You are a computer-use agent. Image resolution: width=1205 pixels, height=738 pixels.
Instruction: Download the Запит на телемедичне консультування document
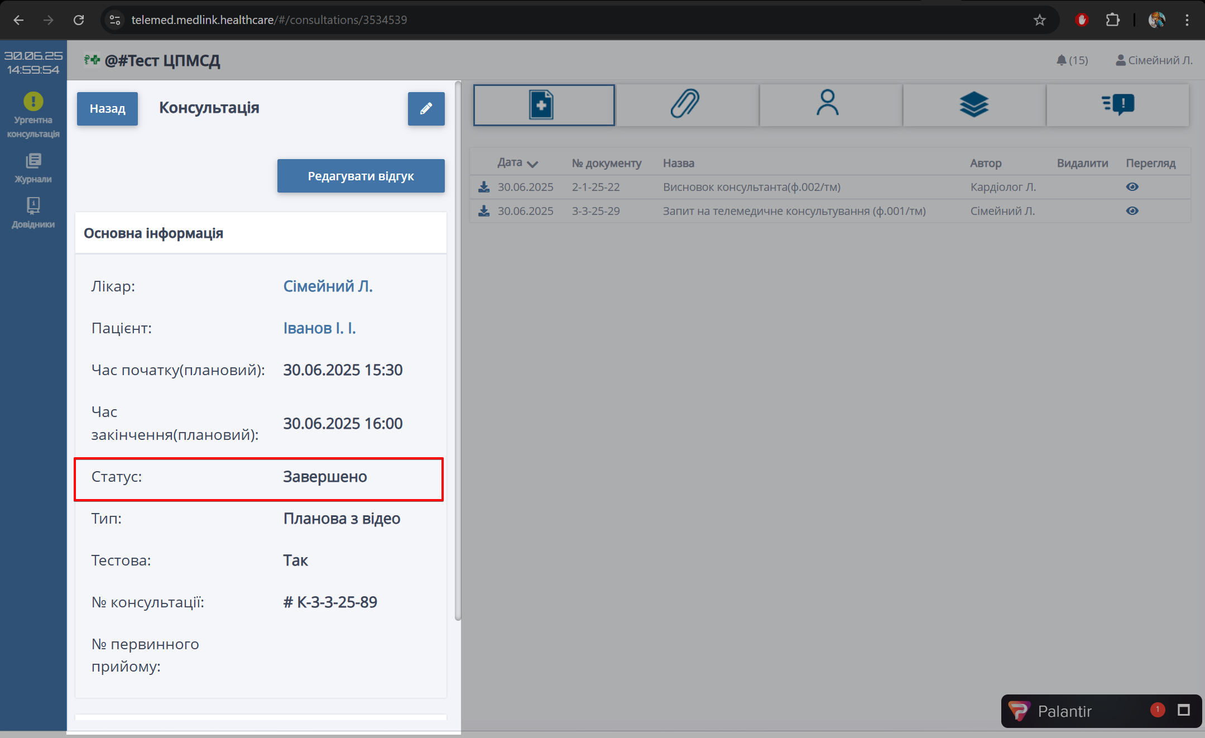(x=484, y=211)
